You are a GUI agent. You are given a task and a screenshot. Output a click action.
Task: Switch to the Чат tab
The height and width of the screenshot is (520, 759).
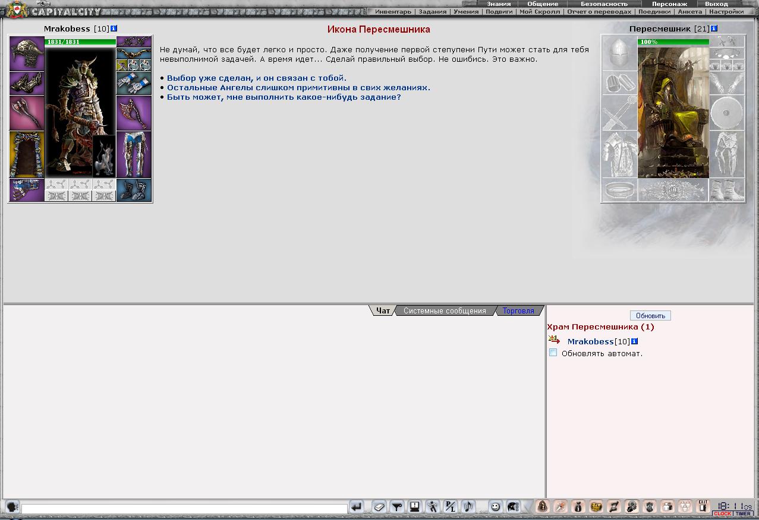tap(383, 310)
